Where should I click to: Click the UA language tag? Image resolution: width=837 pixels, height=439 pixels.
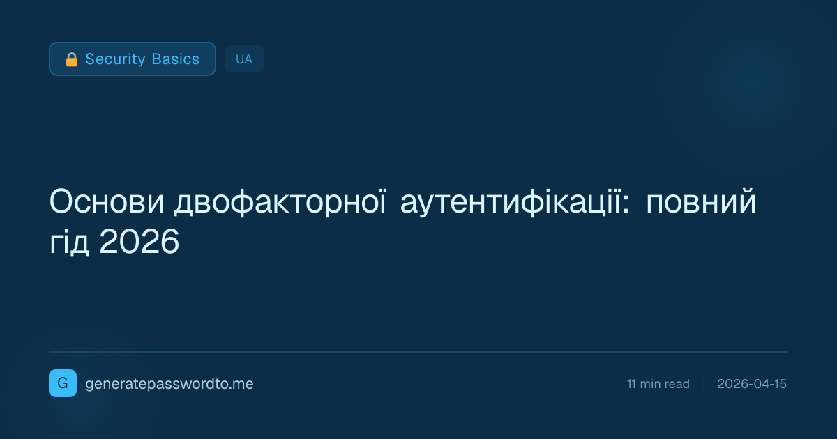point(244,59)
